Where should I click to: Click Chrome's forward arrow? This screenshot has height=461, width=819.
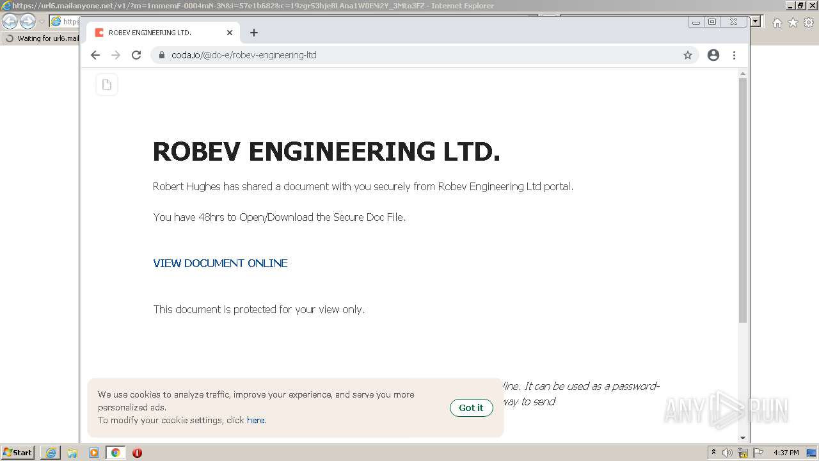click(x=116, y=55)
